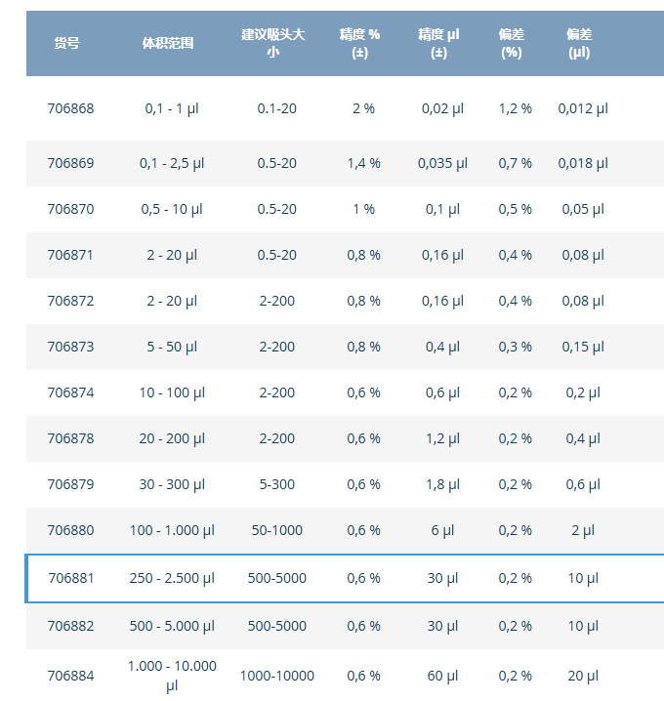664x701 pixels.
Task: Click item number 706878
Action: click(x=71, y=438)
